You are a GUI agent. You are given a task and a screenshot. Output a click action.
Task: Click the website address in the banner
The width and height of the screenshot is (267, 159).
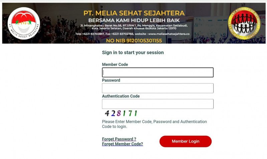(169, 34)
